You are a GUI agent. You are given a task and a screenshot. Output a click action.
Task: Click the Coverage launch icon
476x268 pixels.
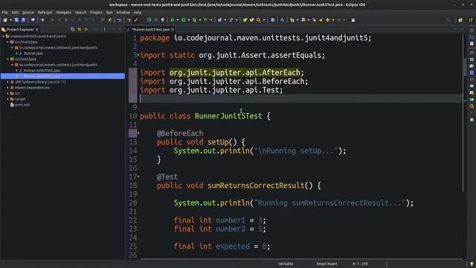pyautogui.click(x=194, y=20)
